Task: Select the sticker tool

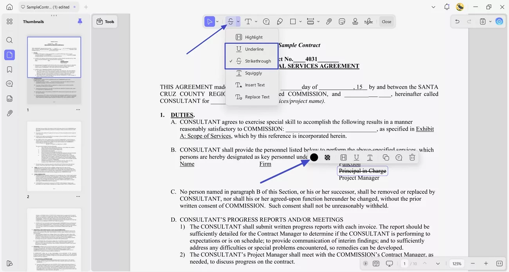Action: (342, 21)
